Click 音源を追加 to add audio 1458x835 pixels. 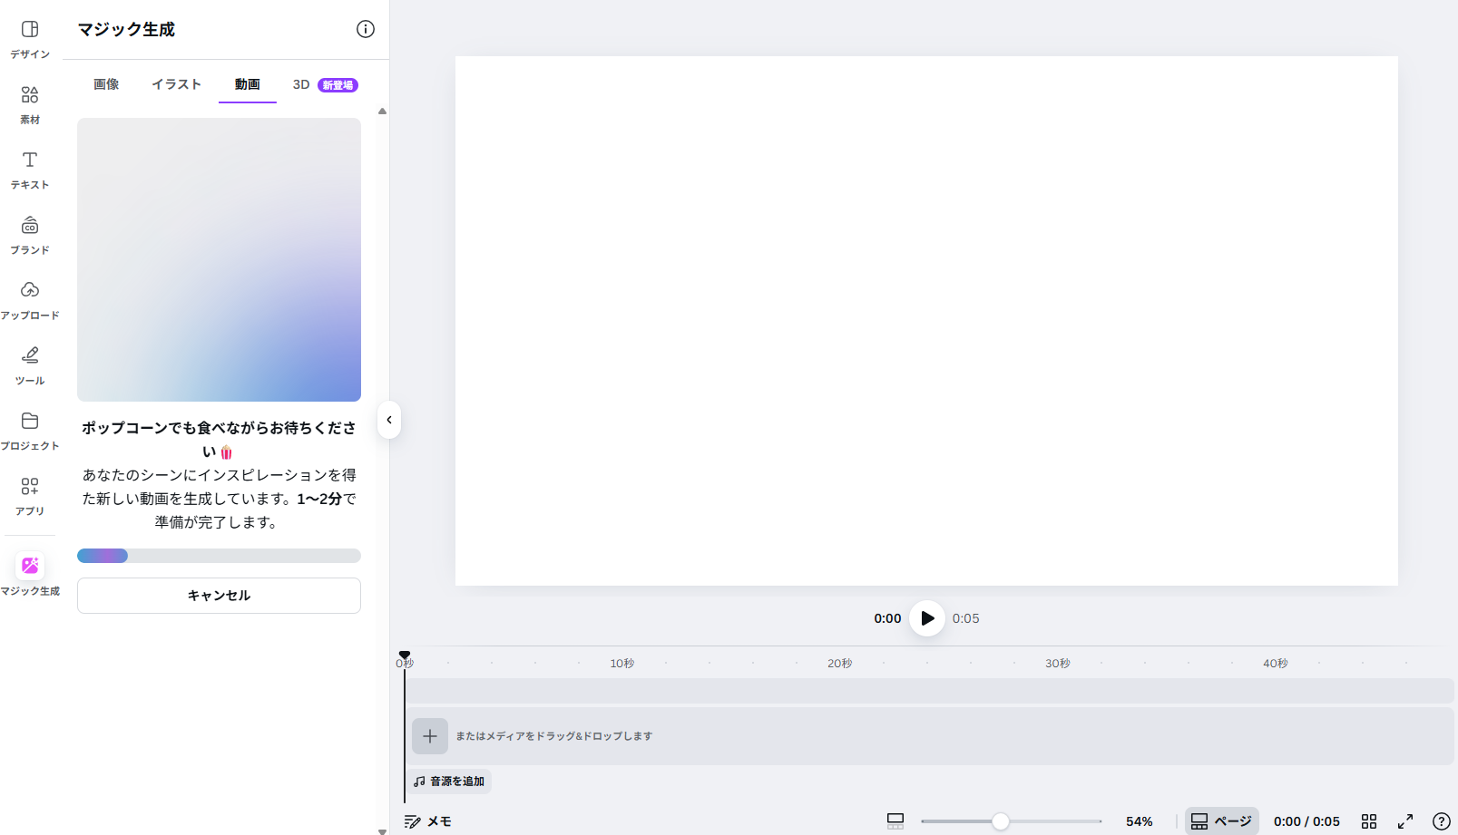pyautogui.click(x=449, y=782)
